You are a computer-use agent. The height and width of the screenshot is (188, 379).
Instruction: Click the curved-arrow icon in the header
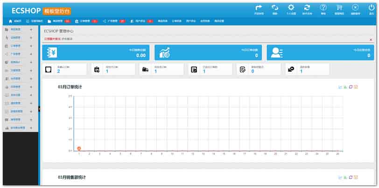259,8
